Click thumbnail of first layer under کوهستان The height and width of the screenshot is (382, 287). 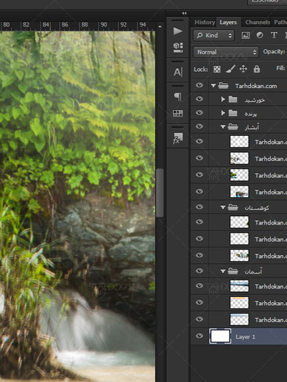239,222
